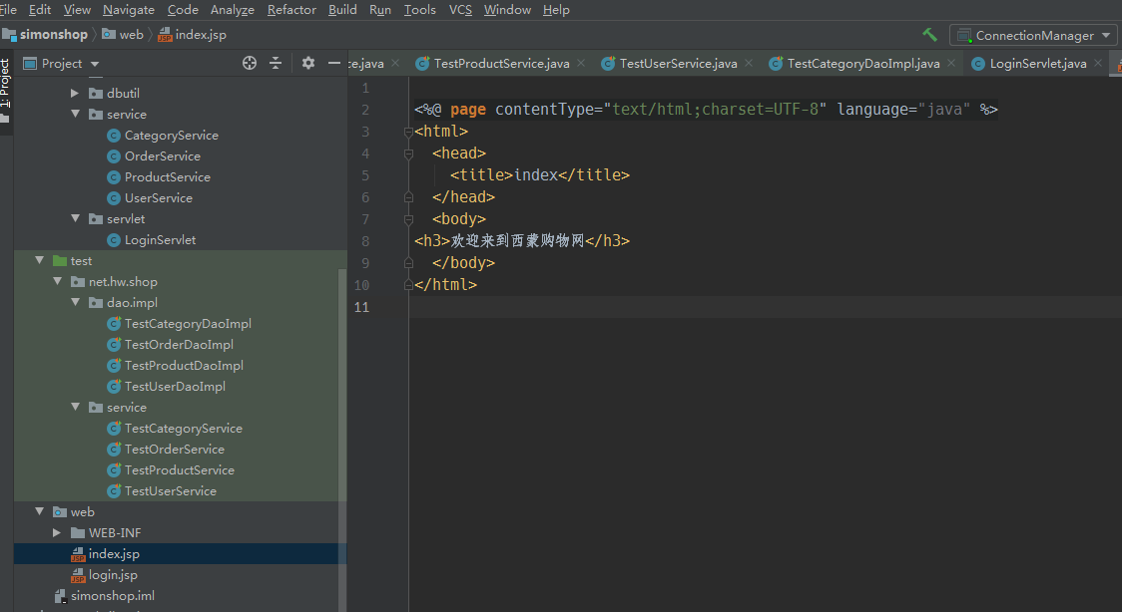Select UserService class in tree
Viewport: 1122px width, 612px height.
(158, 197)
